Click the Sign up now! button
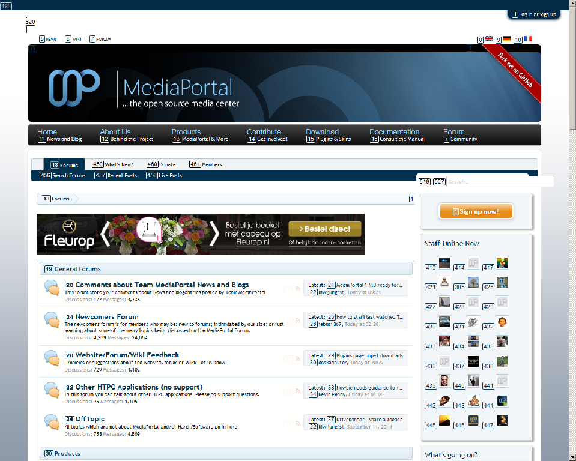 coord(476,211)
